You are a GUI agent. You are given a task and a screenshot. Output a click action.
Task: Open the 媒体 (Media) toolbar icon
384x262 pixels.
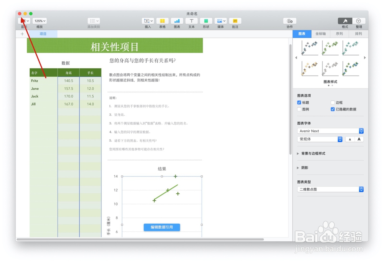[220, 21]
